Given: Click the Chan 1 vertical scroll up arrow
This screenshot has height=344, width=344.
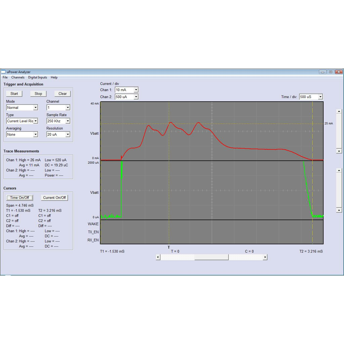Looking at the screenshot, I should [339, 111].
